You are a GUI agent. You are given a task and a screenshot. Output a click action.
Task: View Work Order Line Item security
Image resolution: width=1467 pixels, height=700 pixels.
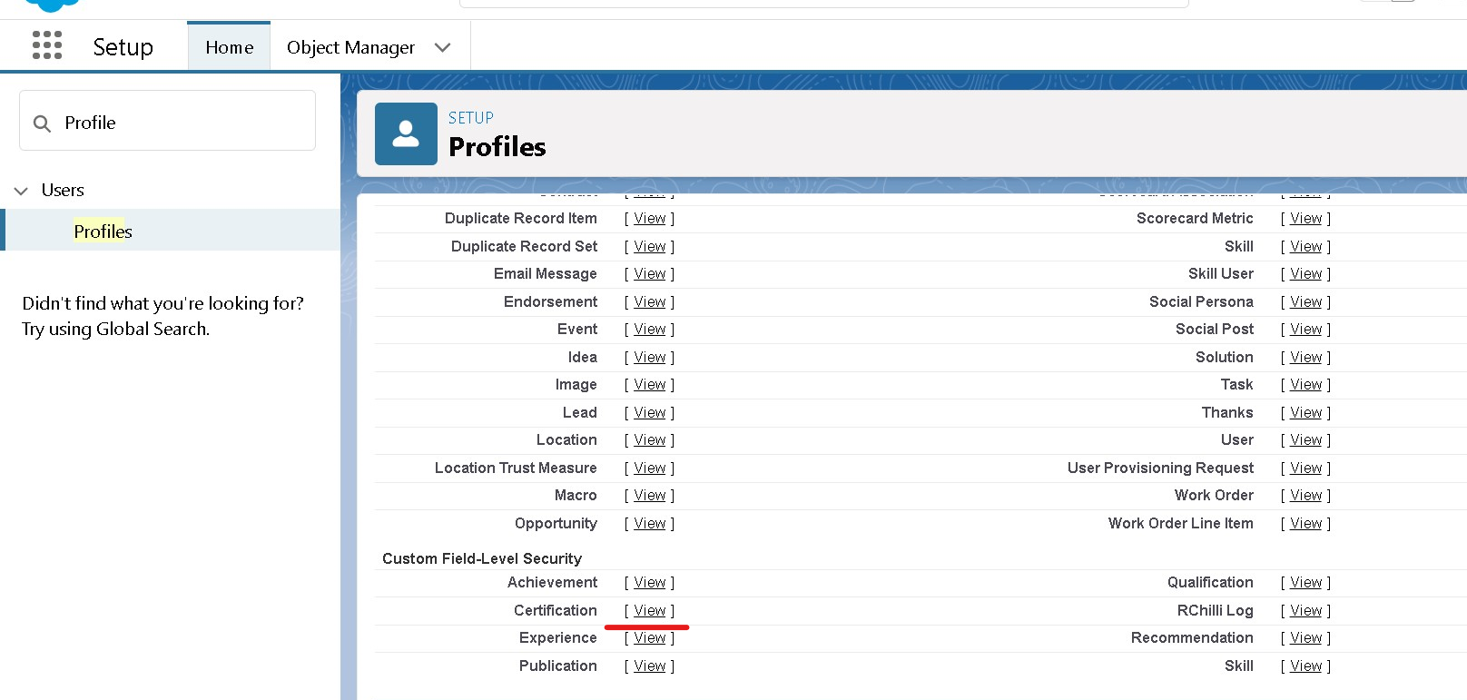1306,523
